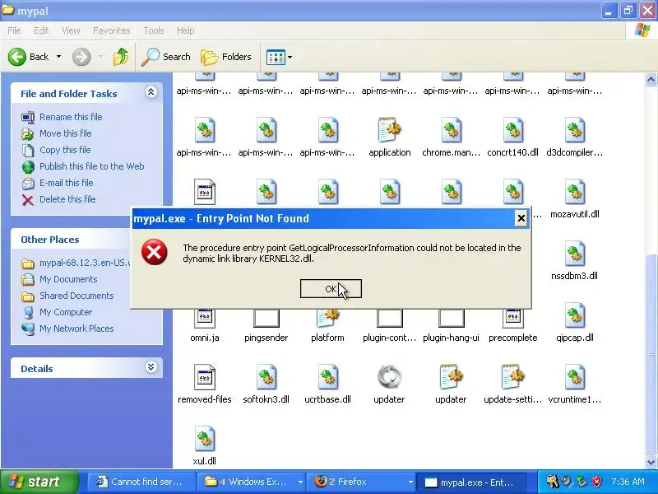658x494 pixels.
Task: Open the Edit menu
Action: (41, 30)
